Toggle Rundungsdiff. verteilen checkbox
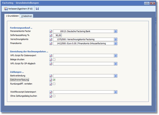Image resolution: width=159 pixels, height=115 pixels. (54, 84)
